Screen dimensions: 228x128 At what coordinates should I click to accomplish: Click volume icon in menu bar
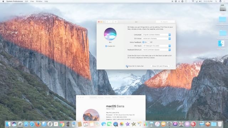(200, 1)
